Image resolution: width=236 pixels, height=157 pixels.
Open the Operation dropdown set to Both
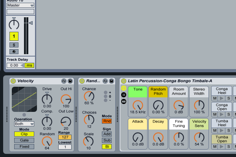24,124
